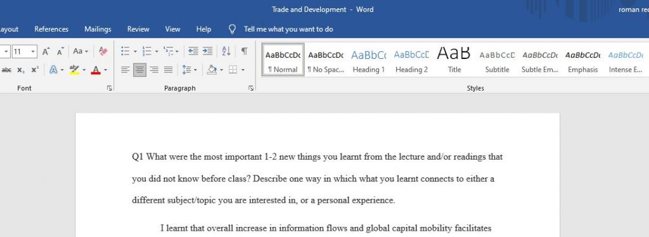This screenshot has height=237, width=649.
Task: Sort selected text alphabetically
Action: pyautogui.click(x=226, y=51)
